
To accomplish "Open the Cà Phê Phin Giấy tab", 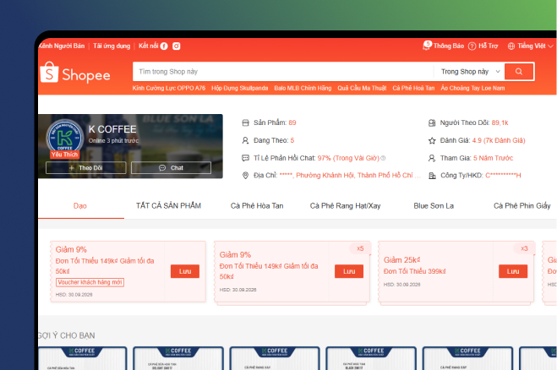I will (x=522, y=206).
